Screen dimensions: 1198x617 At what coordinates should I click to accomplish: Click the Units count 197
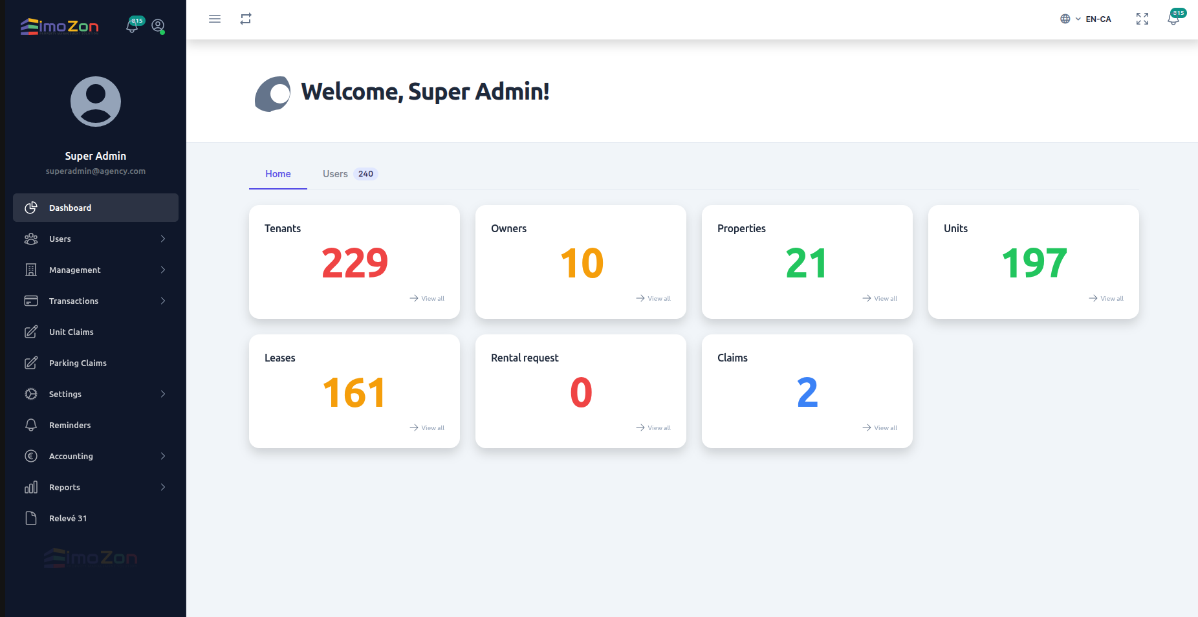(1034, 263)
